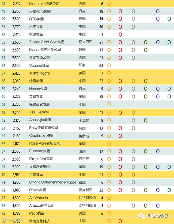The height and width of the screenshot is (224, 174).
Task: Select the Abalıoğlu集团 entry
Action: [40, 120]
